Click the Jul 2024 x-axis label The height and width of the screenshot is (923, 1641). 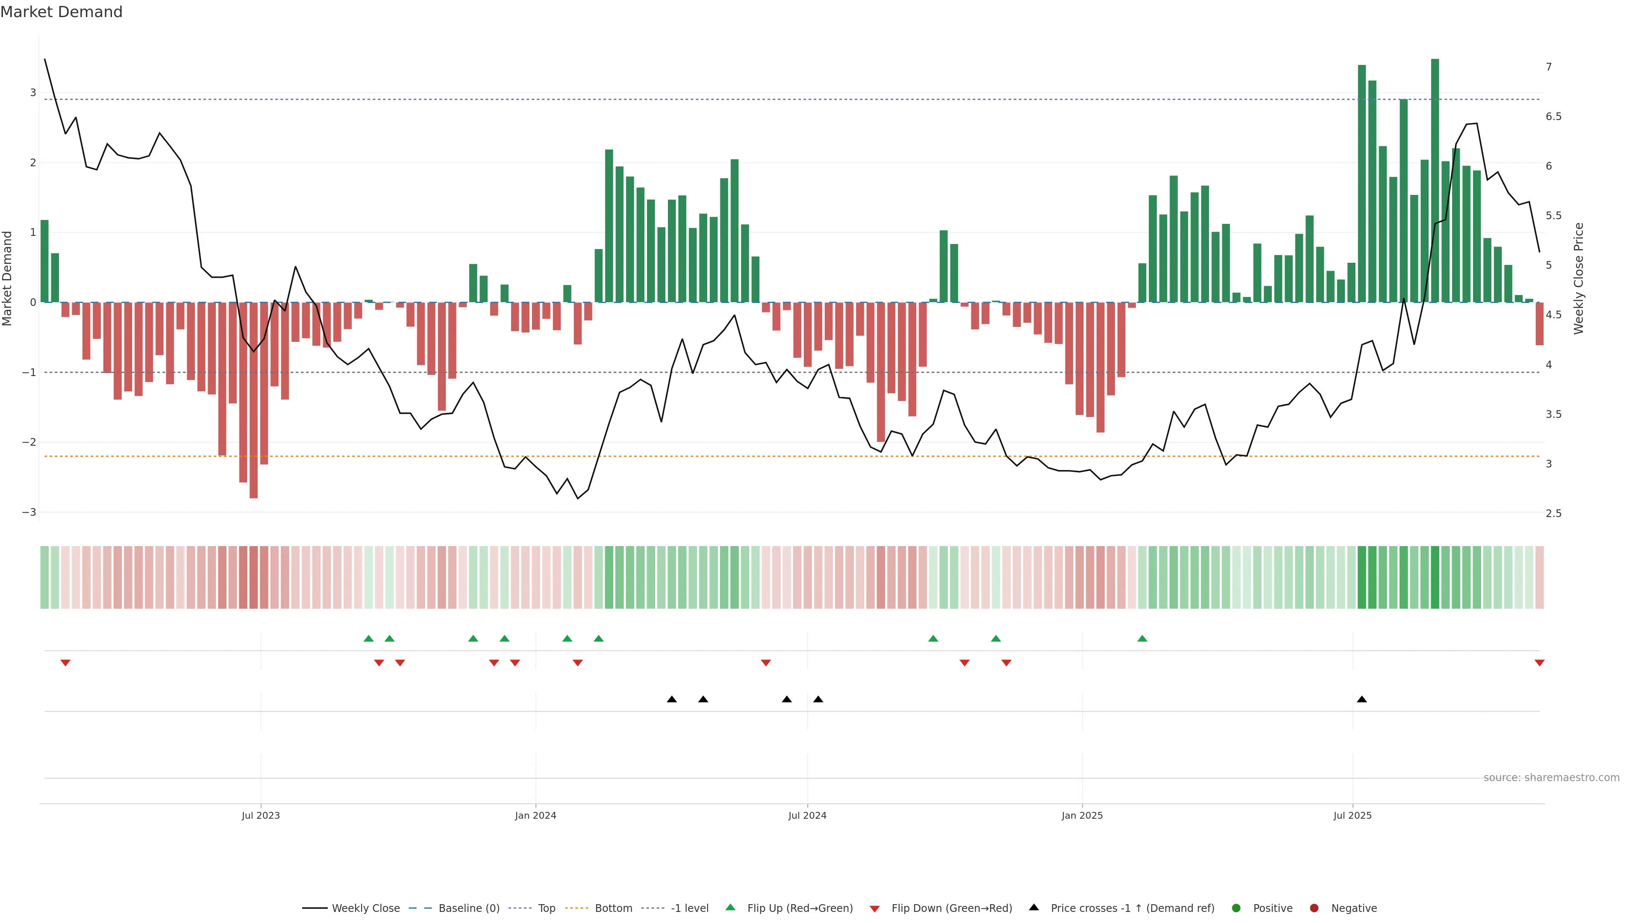pyautogui.click(x=807, y=815)
